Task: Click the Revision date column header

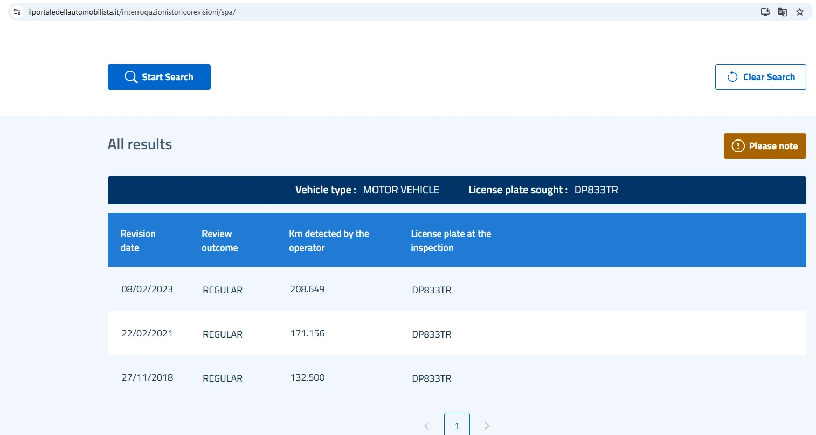Action: [138, 241]
